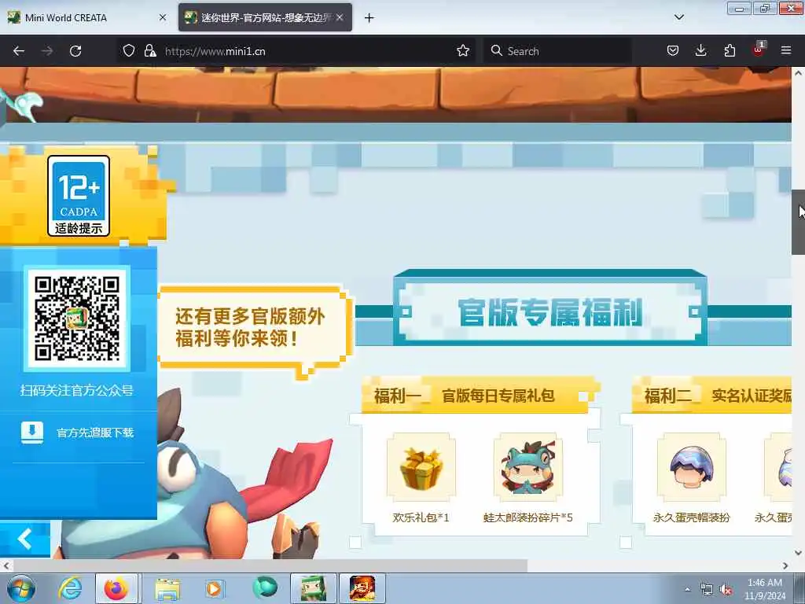The width and height of the screenshot is (805, 604).
Task: Open the Firefox downloads panel
Action: [x=700, y=50]
